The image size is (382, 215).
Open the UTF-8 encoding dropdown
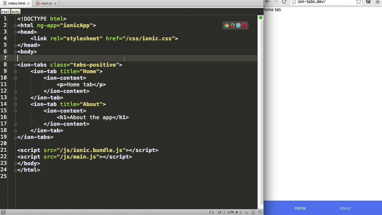click(234, 212)
